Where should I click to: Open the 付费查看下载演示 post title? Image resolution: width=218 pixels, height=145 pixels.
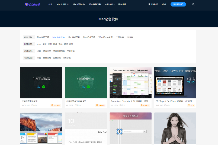(x=30, y=101)
